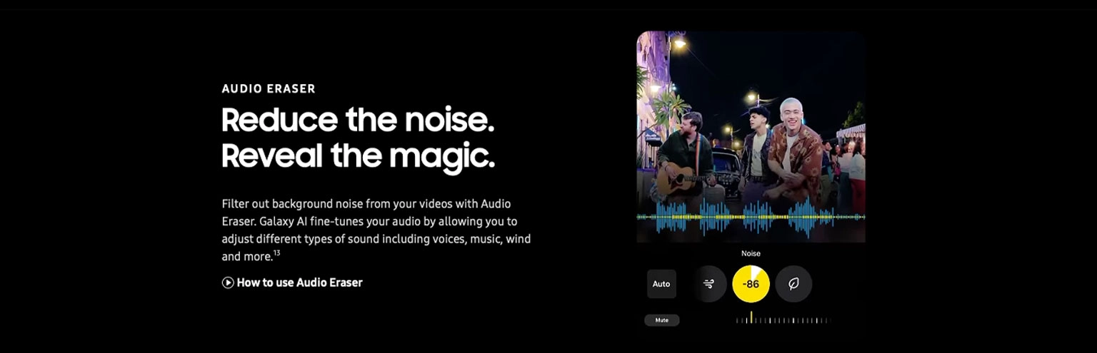Click the yellow marker on the level slider

[751, 317]
